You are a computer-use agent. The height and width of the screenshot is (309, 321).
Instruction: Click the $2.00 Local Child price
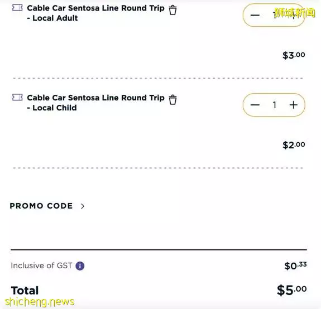tap(294, 145)
